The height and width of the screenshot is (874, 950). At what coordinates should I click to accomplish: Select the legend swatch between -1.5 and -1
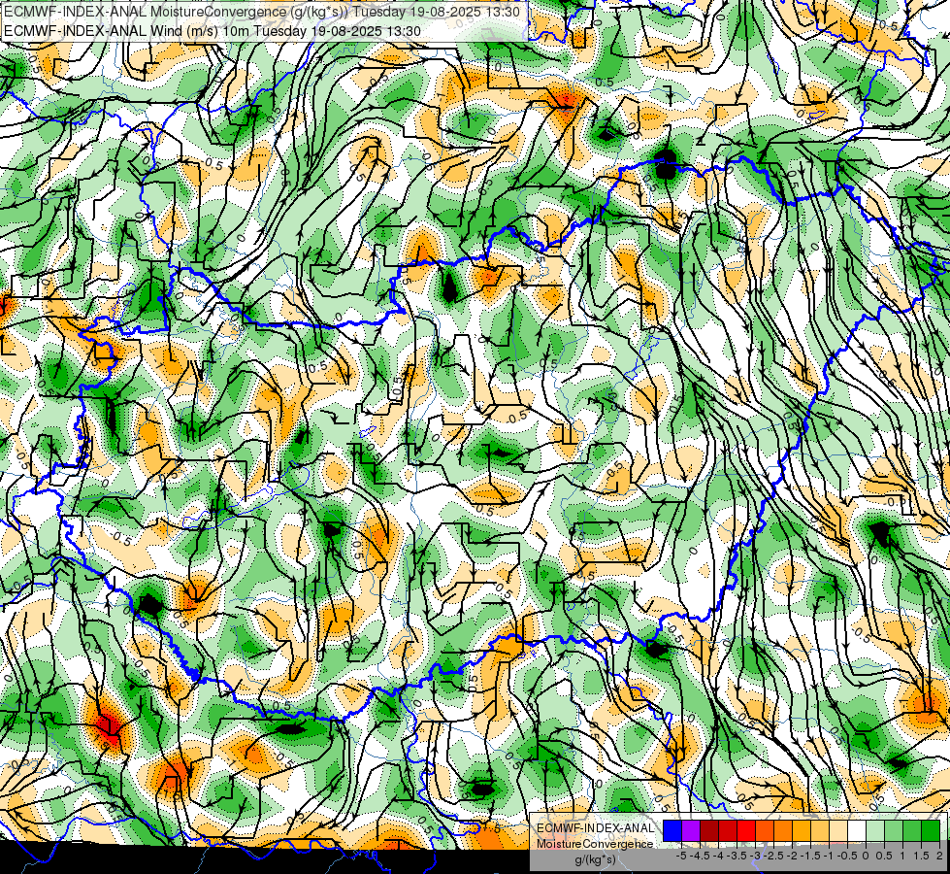point(820,831)
